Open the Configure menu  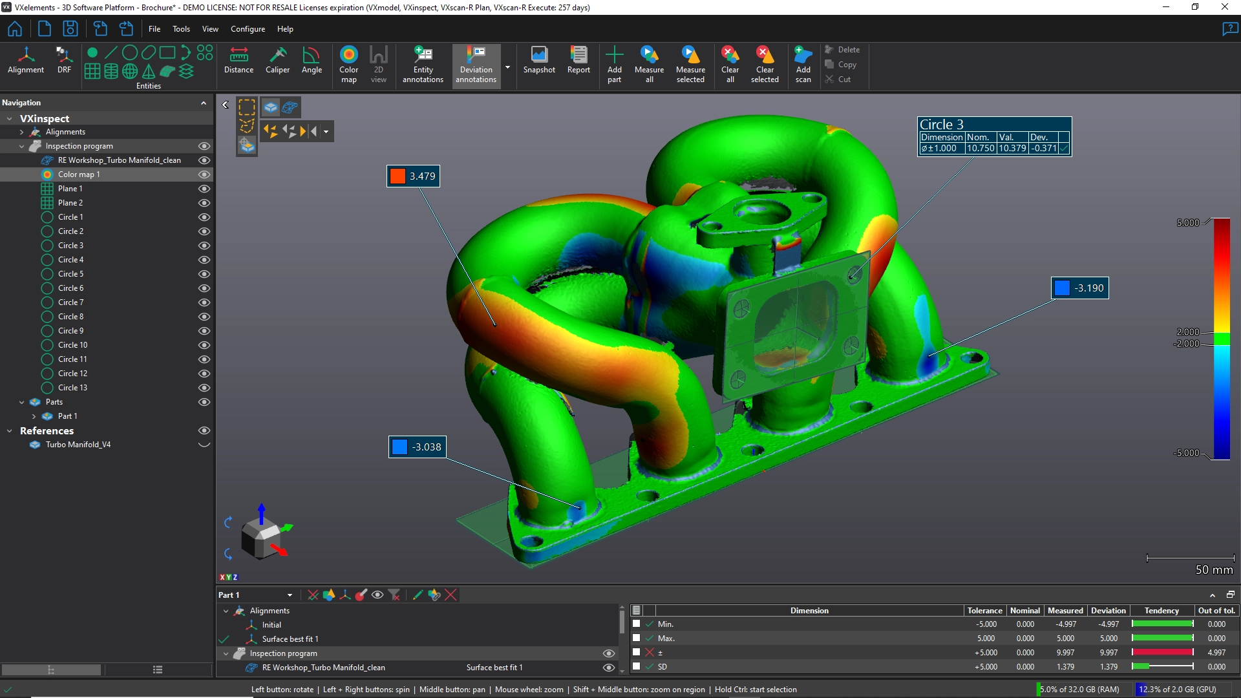(248, 29)
